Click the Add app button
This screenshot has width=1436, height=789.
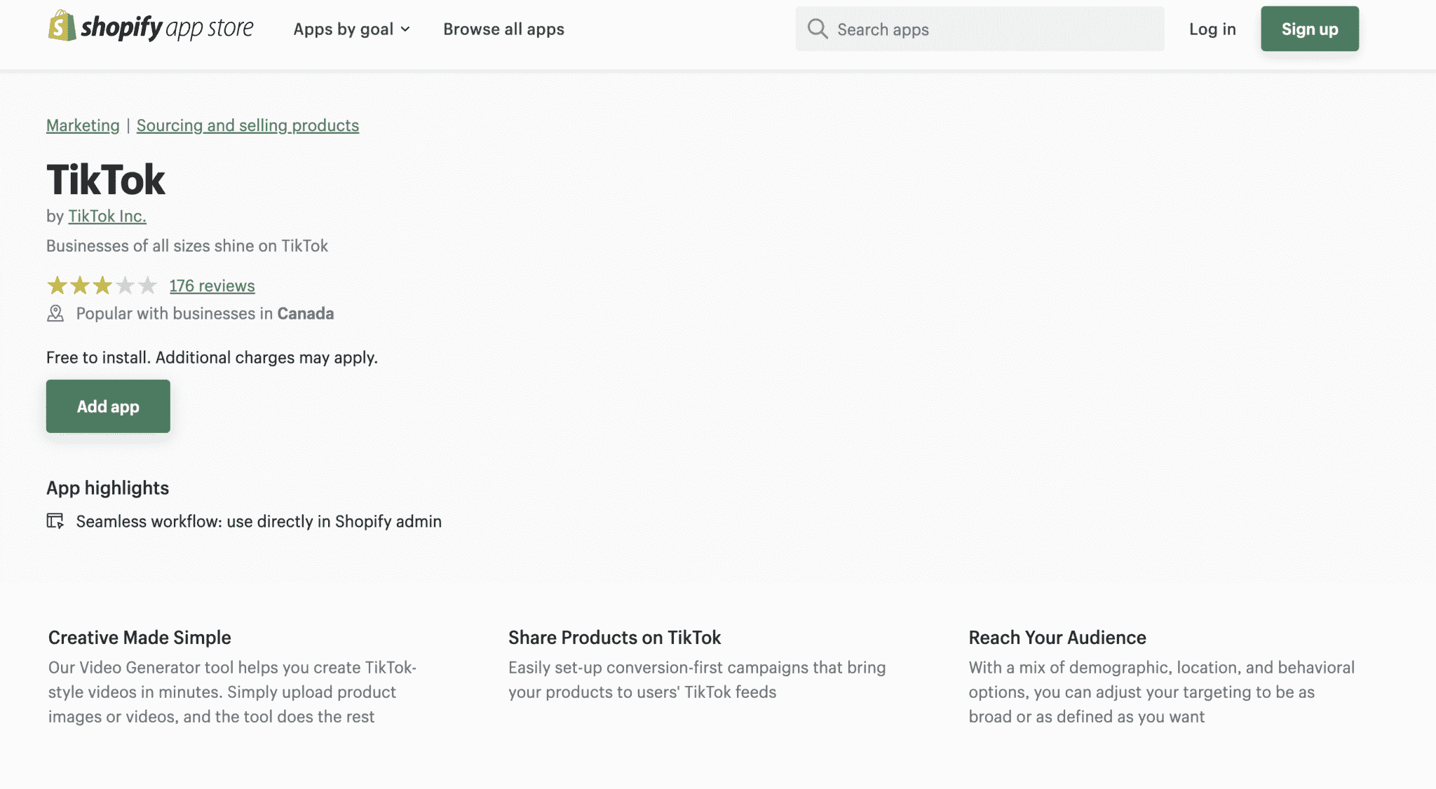[107, 406]
